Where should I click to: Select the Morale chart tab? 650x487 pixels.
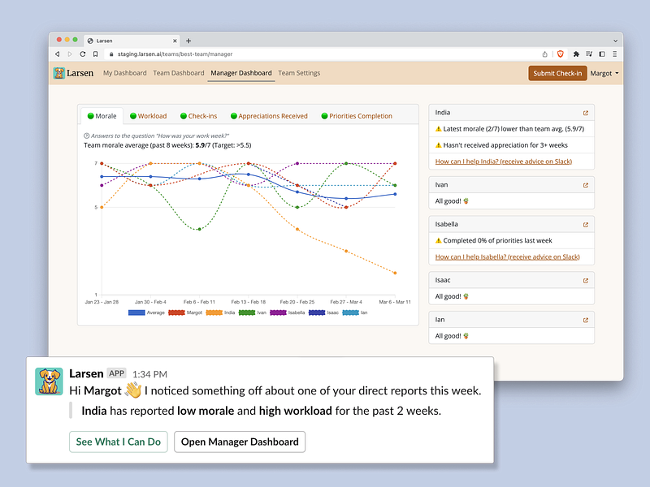tap(102, 116)
